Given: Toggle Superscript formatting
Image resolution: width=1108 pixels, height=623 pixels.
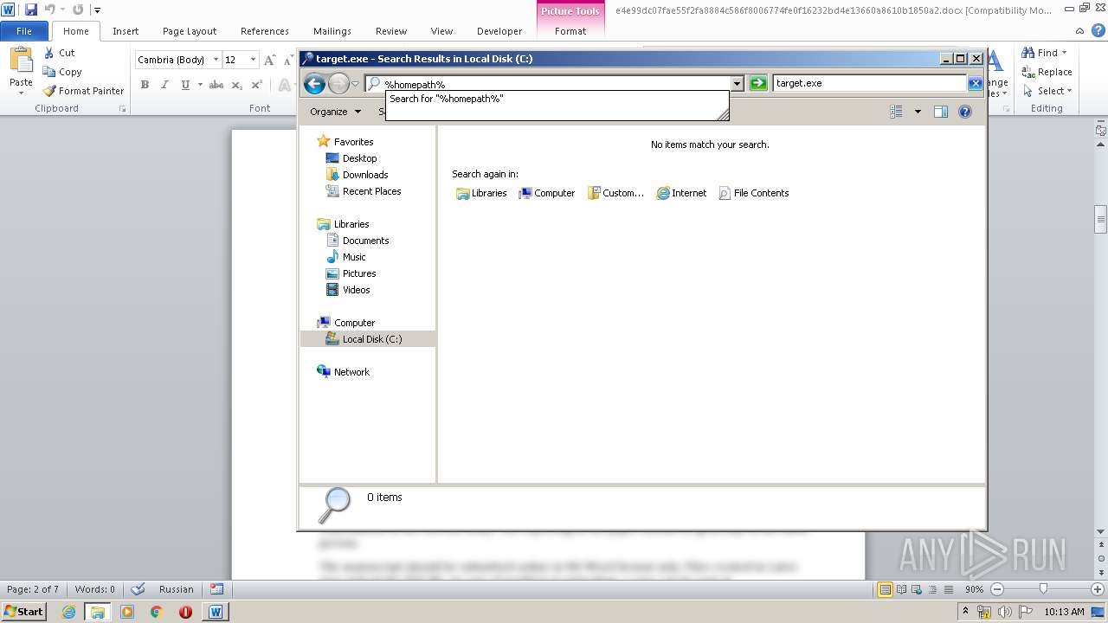Looking at the screenshot, I should point(256,85).
